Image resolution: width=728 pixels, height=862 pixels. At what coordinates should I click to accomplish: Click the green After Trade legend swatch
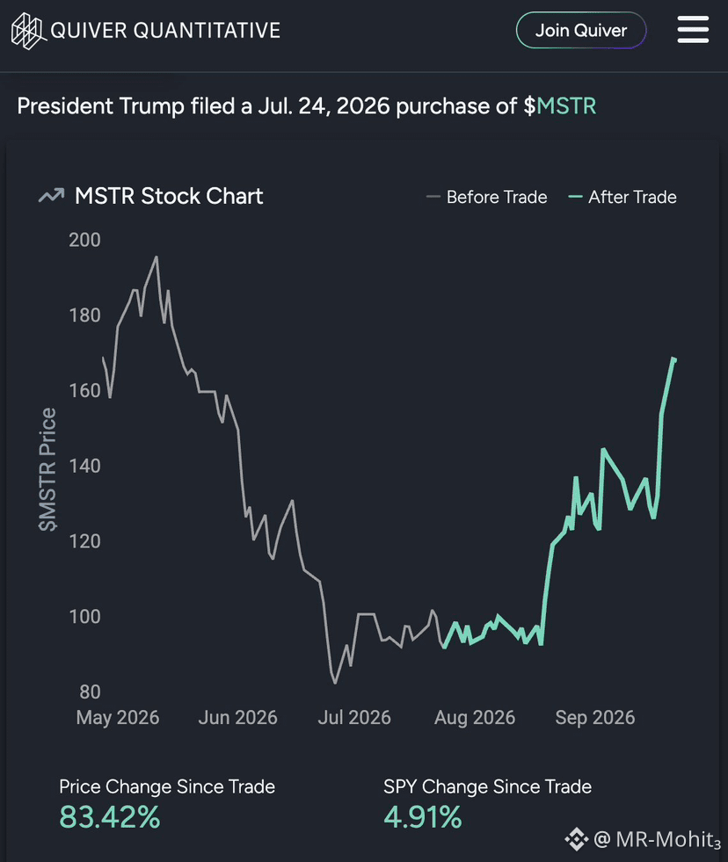[575, 197]
